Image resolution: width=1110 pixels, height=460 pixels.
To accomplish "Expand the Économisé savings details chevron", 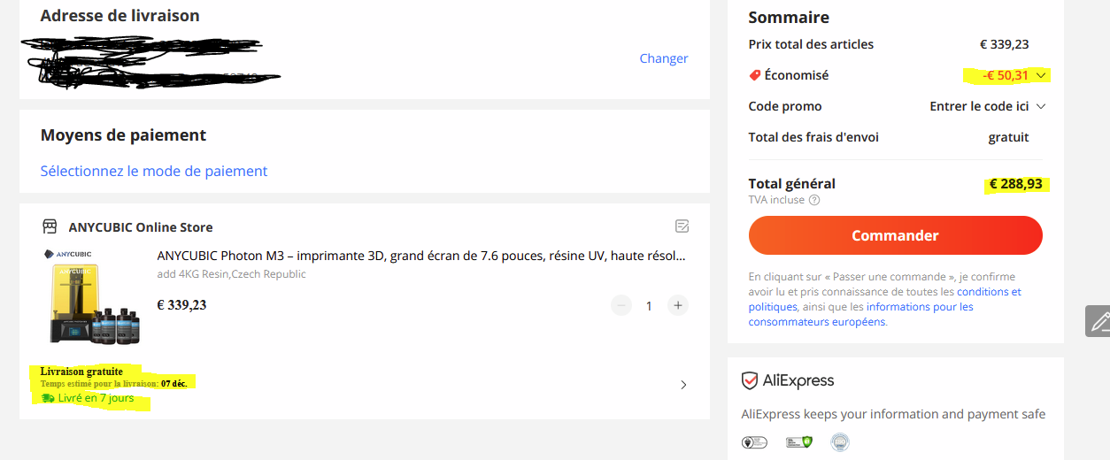I will [1041, 75].
